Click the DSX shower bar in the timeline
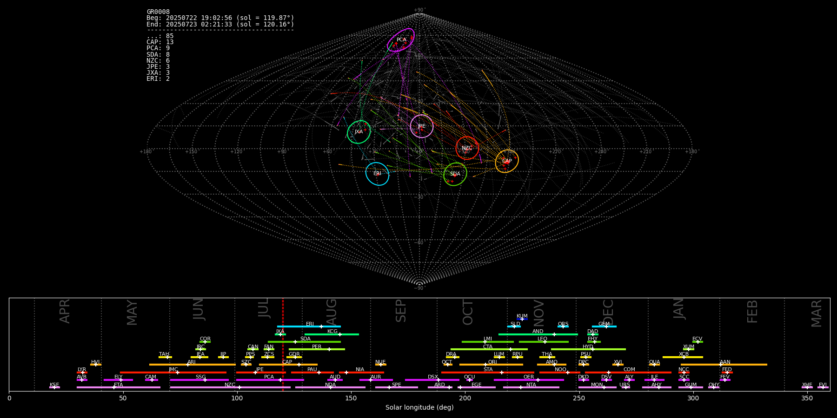This screenshot has height=418, width=837. [x=432, y=380]
